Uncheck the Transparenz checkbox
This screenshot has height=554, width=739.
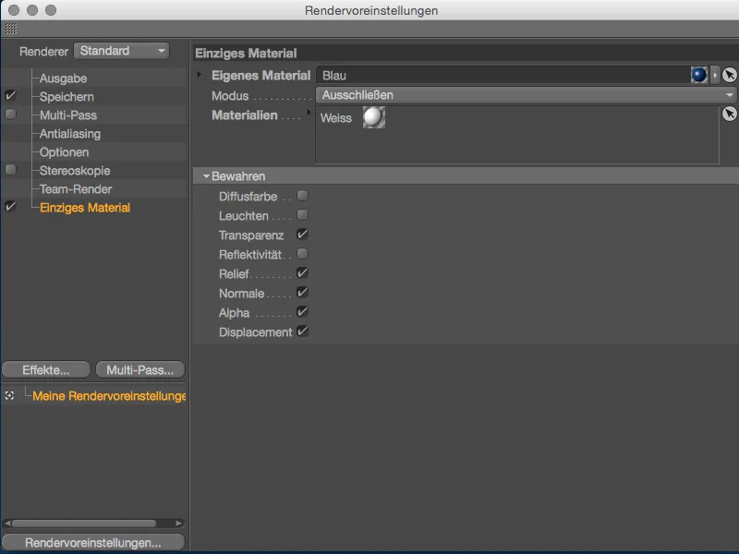[303, 235]
